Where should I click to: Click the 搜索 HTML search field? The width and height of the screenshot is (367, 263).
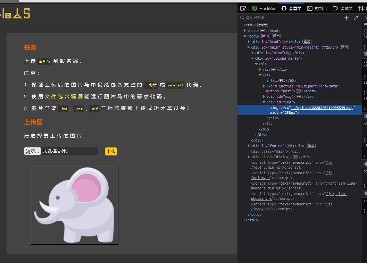click(290, 18)
